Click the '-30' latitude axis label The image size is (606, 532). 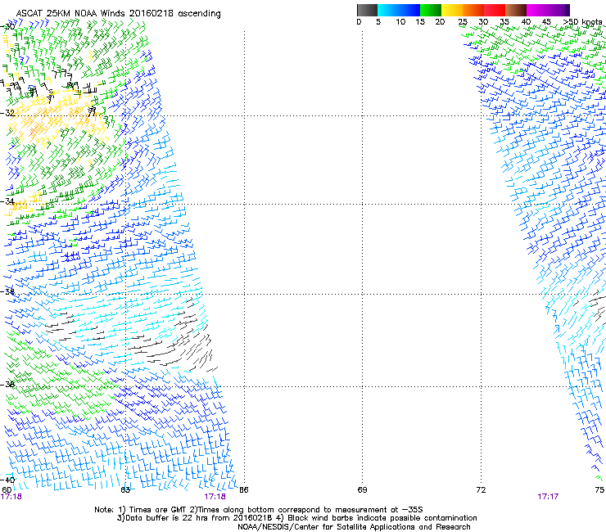[x=7, y=27]
